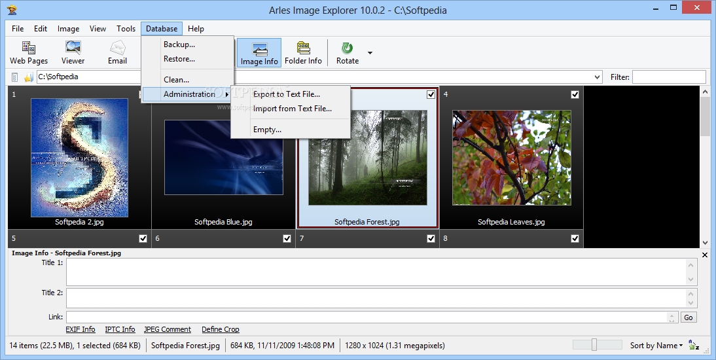Open the Tools menu
The width and height of the screenshot is (716, 360).
pos(126,29)
